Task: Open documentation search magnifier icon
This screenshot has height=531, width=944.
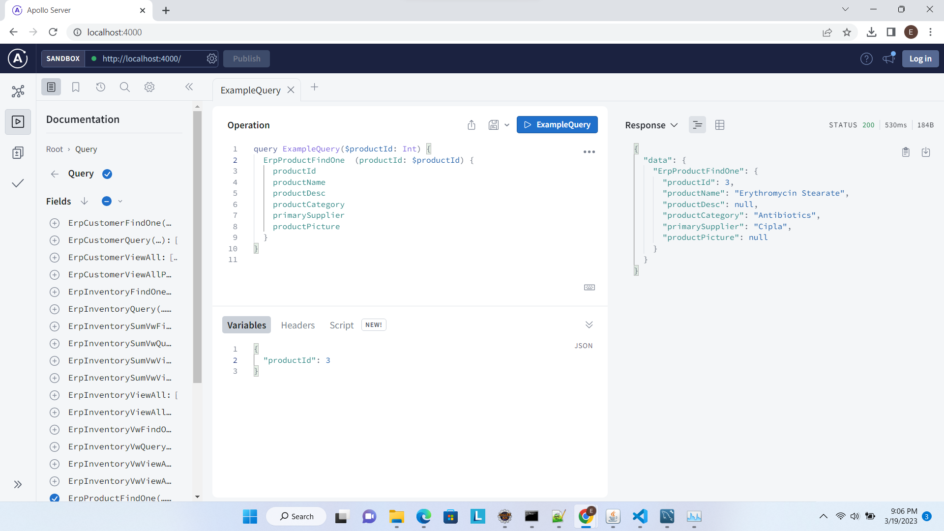Action: pyautogui.click(x=125, y=87)
